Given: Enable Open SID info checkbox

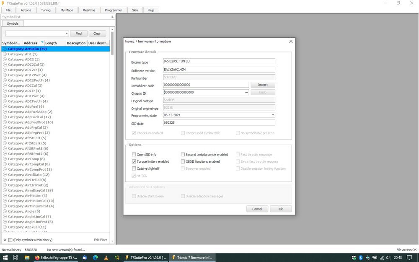Looking at the screenshot, I should point(134,155).
